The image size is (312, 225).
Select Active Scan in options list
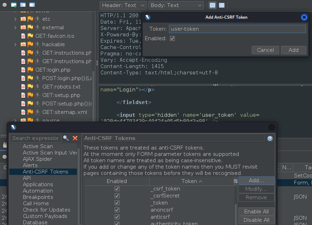click(x=38, y=146)
